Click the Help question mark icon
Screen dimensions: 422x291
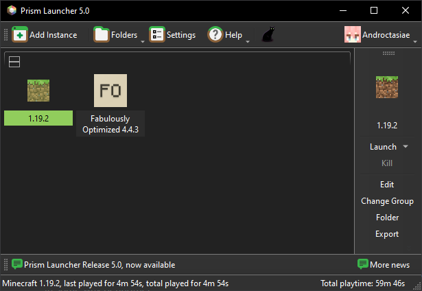coord(215,35)
